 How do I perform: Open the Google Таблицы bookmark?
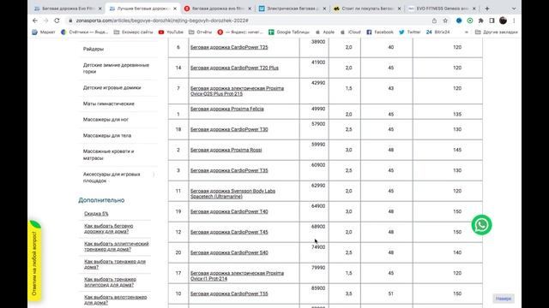click(289, 33)
